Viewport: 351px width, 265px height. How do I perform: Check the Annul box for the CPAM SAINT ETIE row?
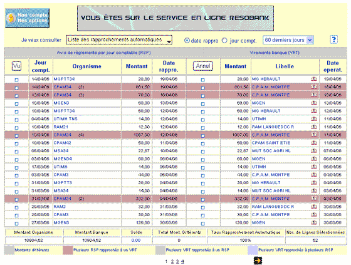pos(203,143)
